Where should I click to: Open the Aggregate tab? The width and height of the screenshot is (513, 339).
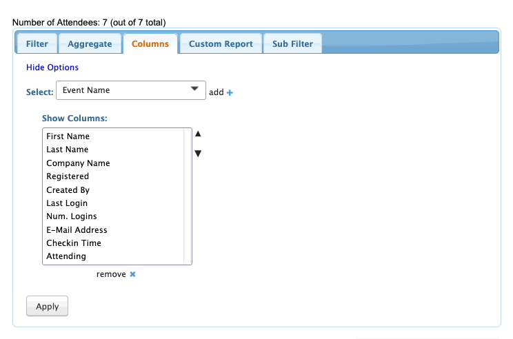[x=90, y=43]
